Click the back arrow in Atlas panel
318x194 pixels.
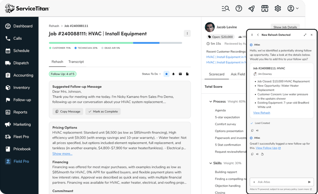258,35
